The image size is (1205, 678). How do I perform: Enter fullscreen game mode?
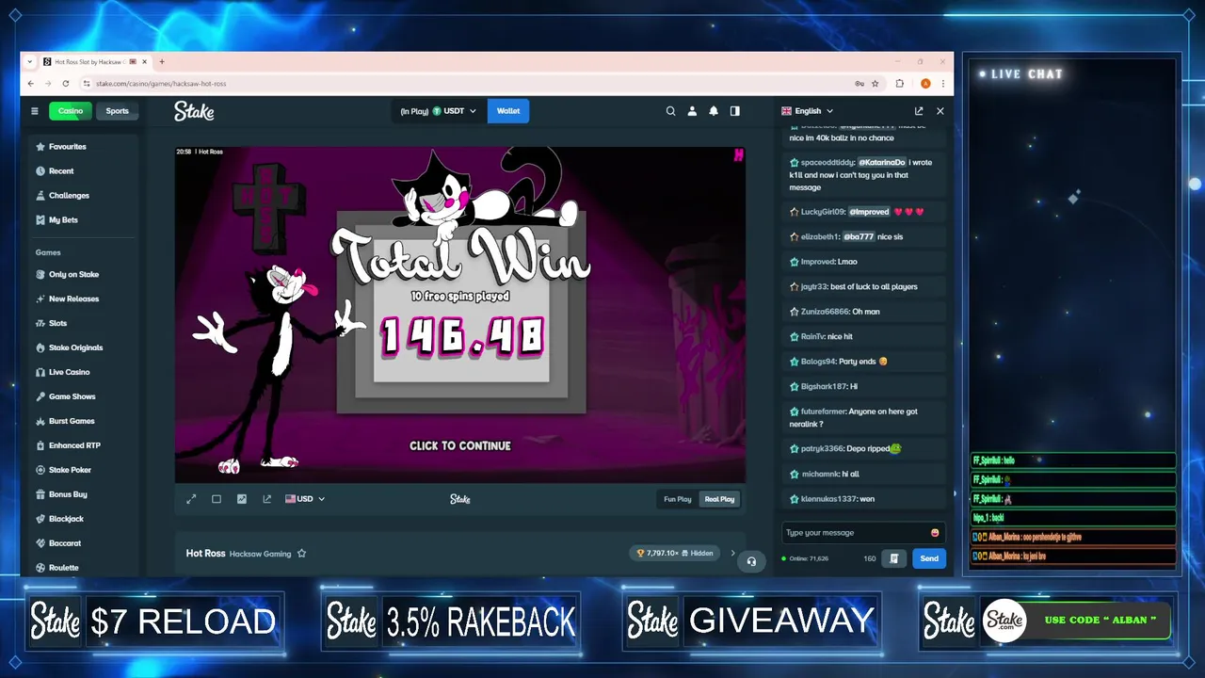[x=191, y=499]
